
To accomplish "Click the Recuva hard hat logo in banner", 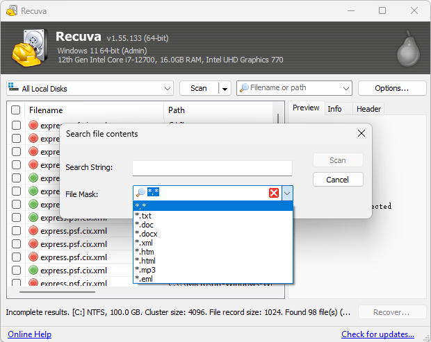I will tap(29, 48).
